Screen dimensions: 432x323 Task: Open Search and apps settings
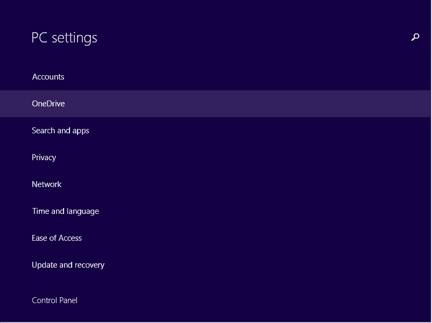(x=215, y=131)
